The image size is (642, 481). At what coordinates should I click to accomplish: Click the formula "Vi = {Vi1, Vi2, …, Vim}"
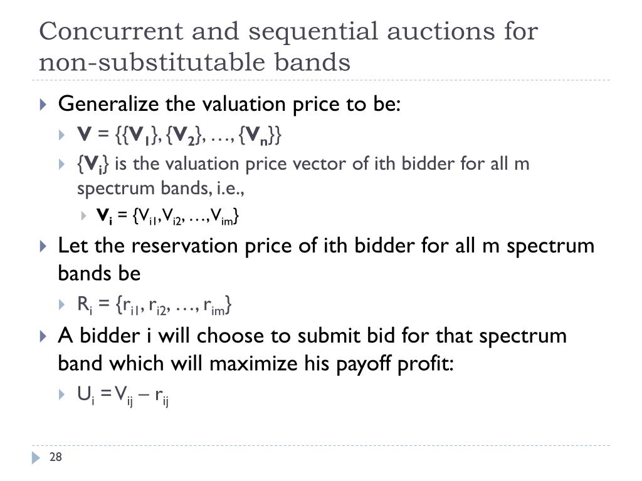click(168, 217)
